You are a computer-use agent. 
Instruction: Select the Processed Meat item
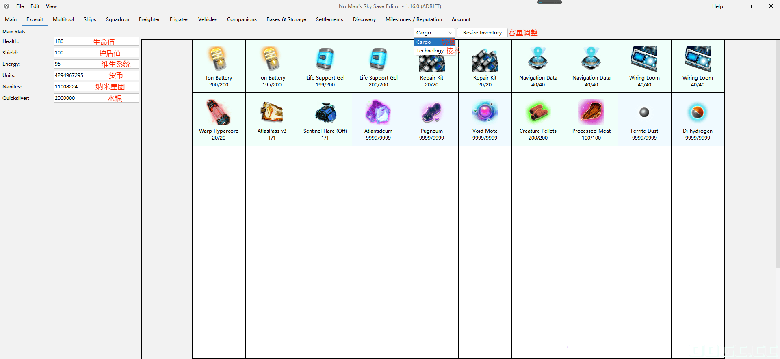tap(591, 119)
